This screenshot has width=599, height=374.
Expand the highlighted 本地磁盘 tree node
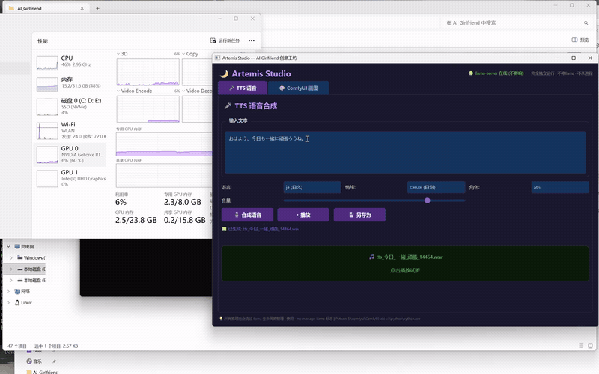coord(11,269)
